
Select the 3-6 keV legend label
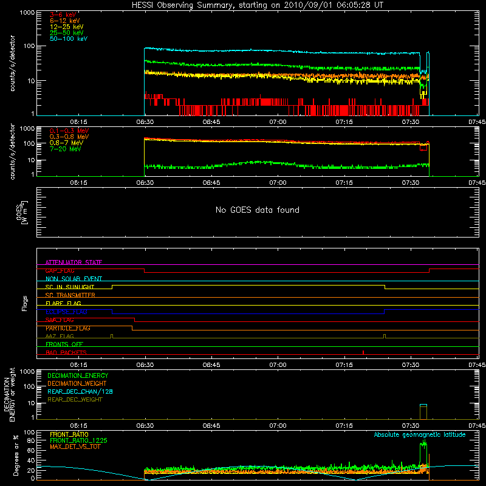pyautogui.click(x=63, y=15)
